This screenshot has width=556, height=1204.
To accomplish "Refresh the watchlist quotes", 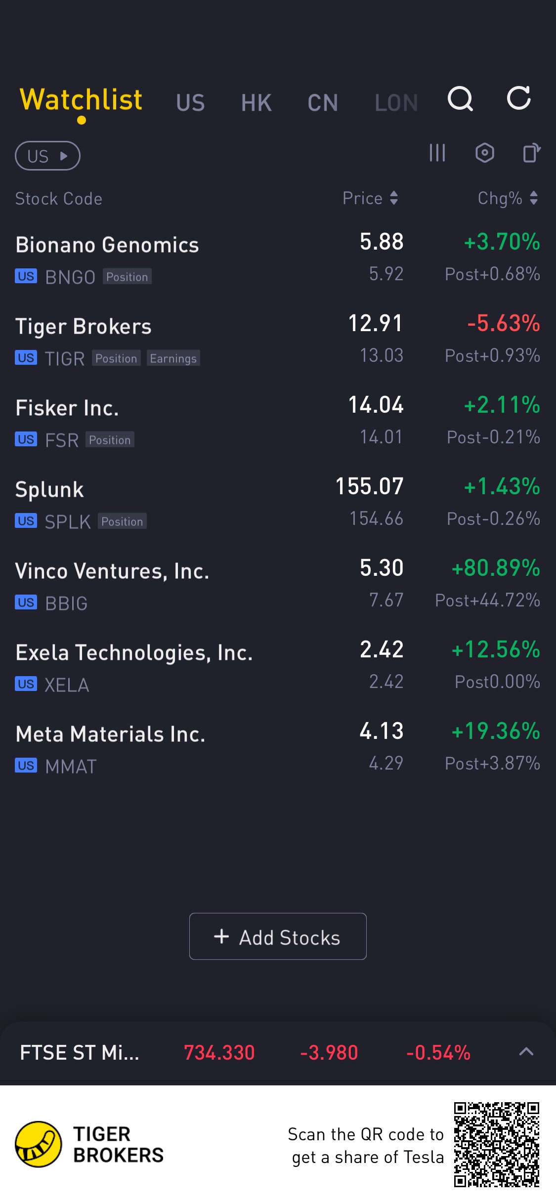I will tap(519, 98).
